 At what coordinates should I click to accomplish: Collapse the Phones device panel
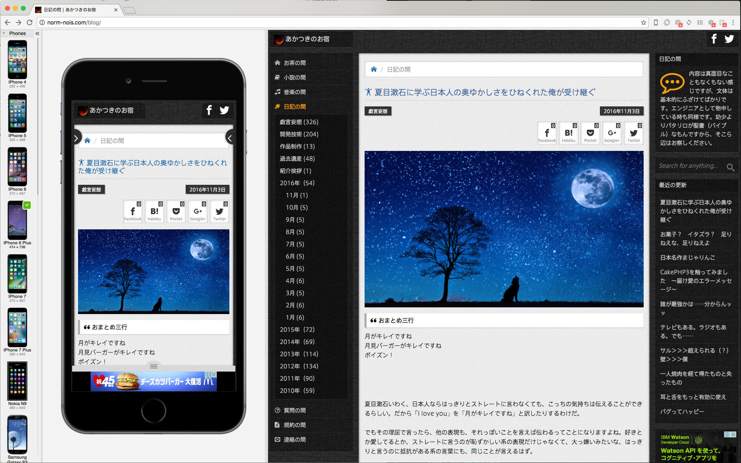pos(37,33)
